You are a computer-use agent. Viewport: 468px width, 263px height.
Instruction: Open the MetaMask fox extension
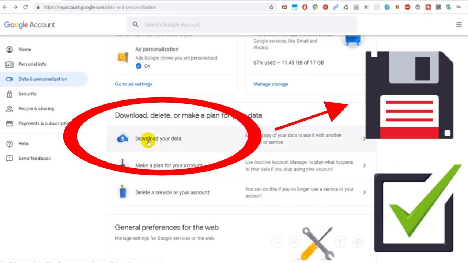coord(397,7)
